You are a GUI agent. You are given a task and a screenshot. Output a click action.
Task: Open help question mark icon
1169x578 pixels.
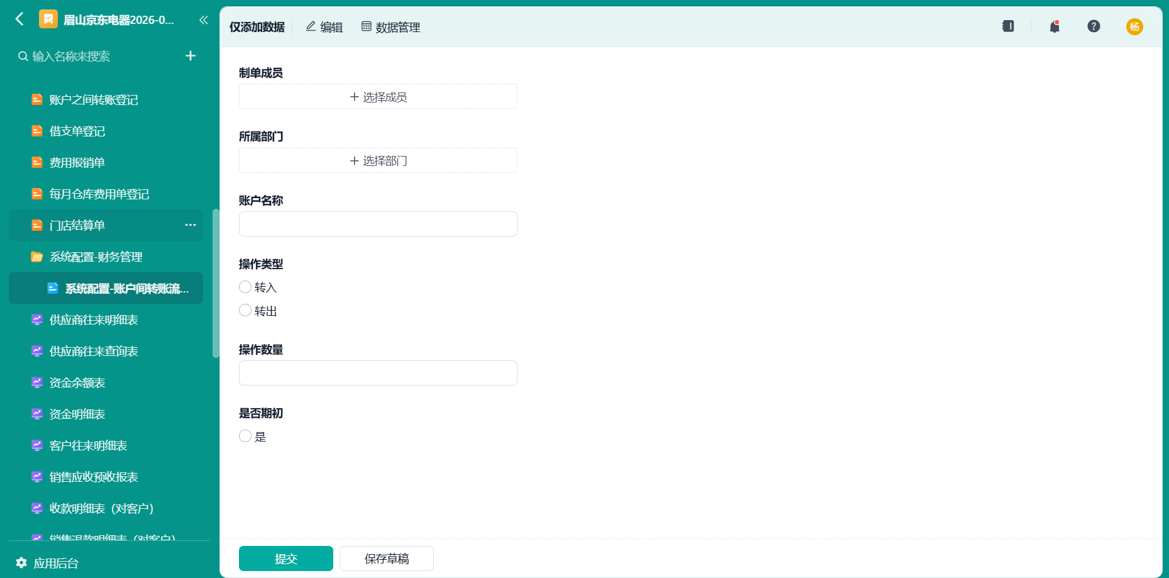tap(1094, 26)
